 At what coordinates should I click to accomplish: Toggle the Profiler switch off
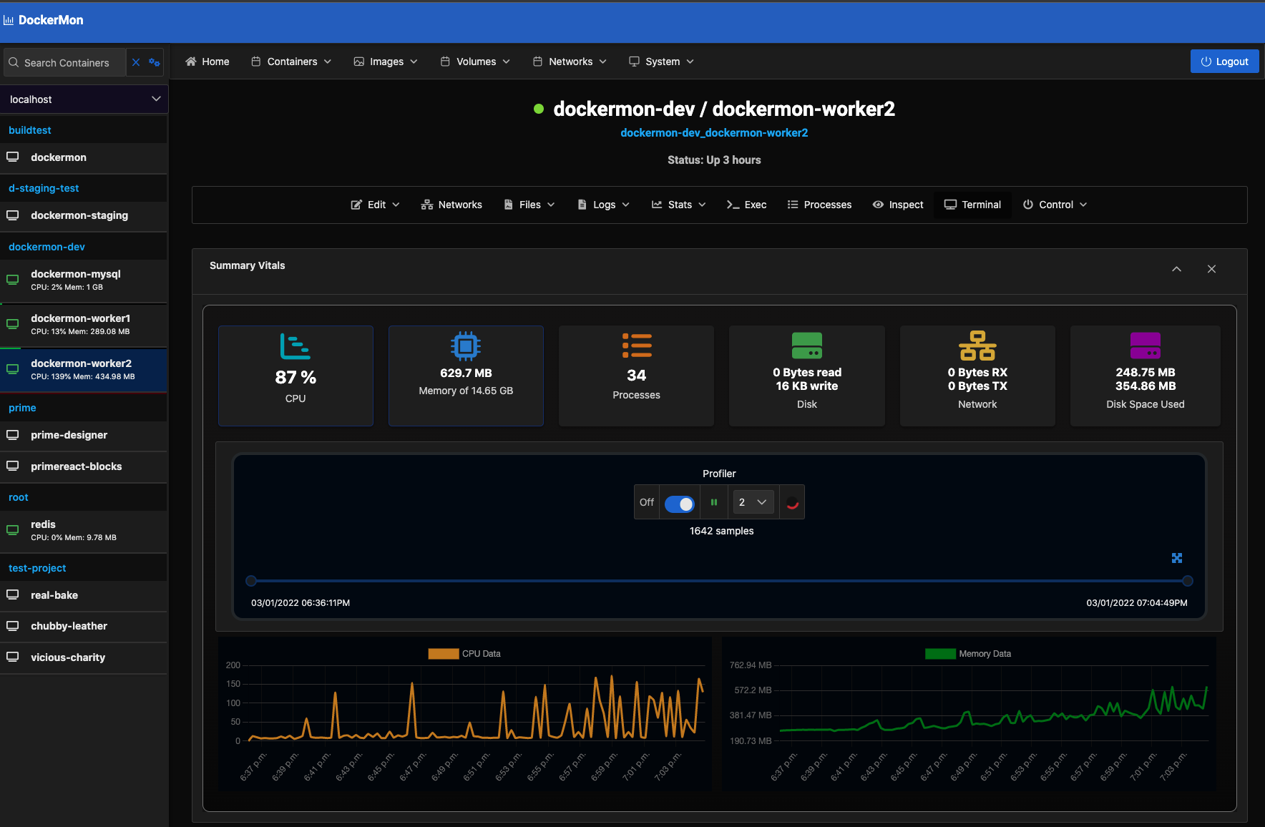click(679, 503)
